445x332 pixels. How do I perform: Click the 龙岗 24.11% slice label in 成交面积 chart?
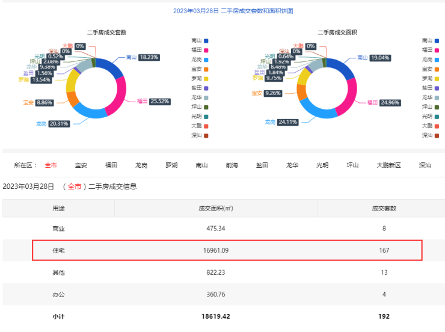click(x=281, y=122)
